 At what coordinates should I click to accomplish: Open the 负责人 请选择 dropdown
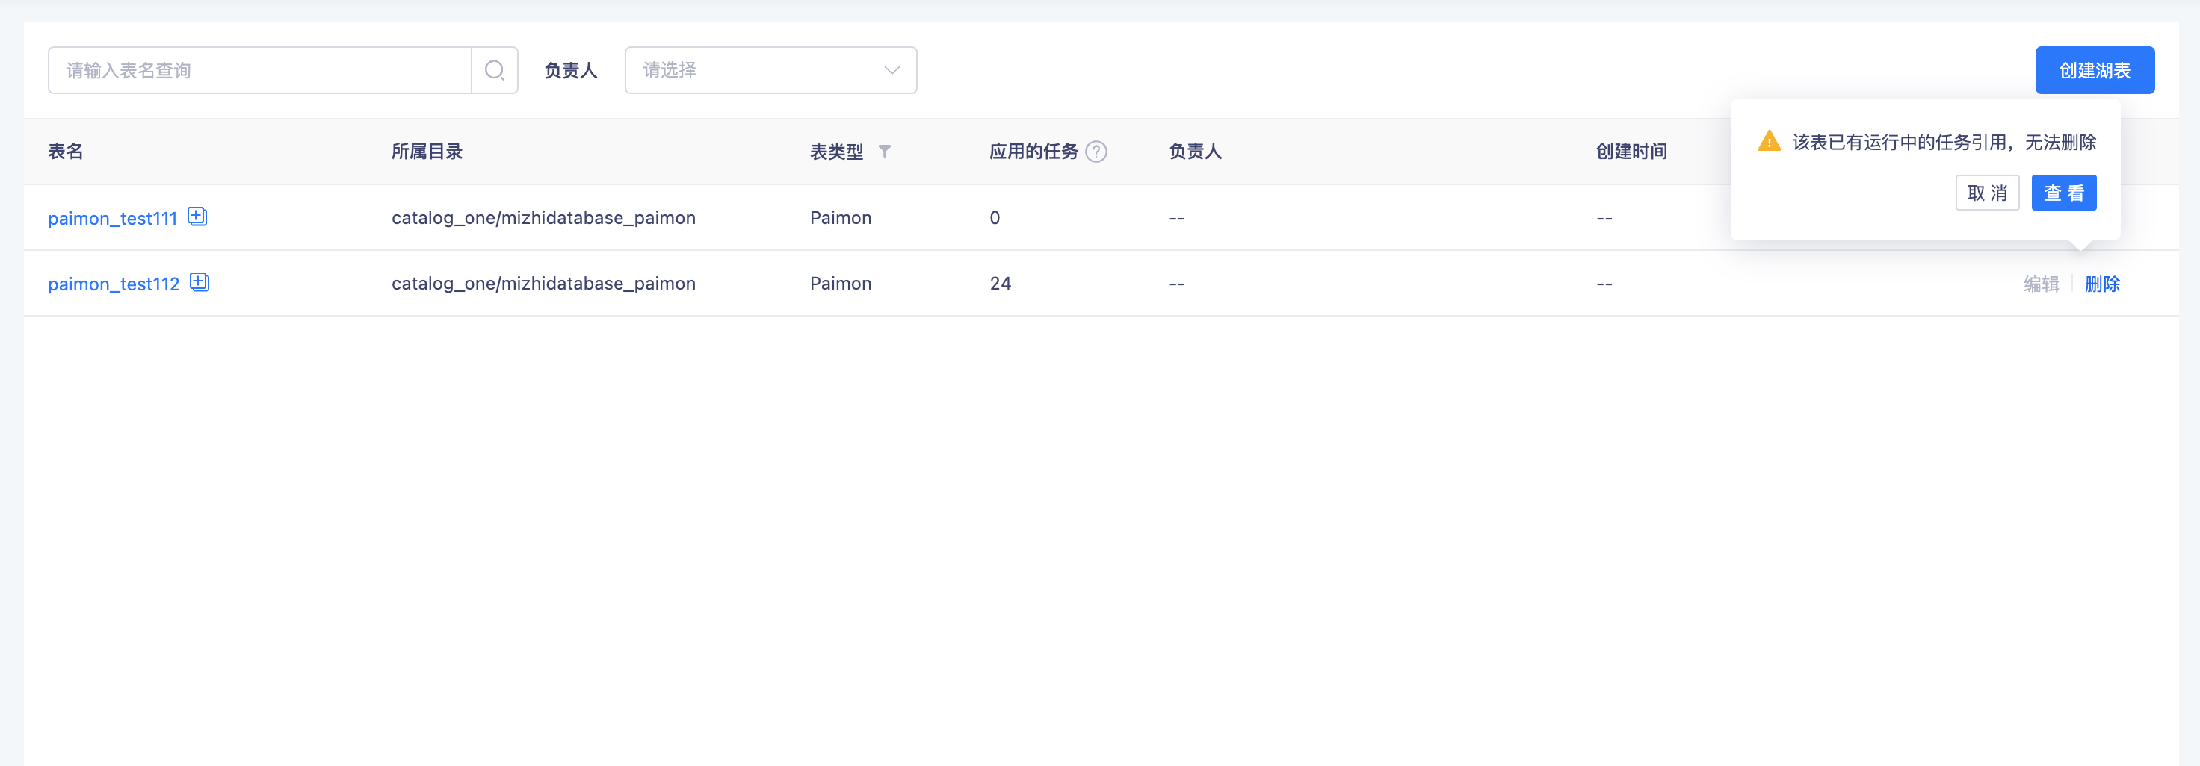(770, 70)
